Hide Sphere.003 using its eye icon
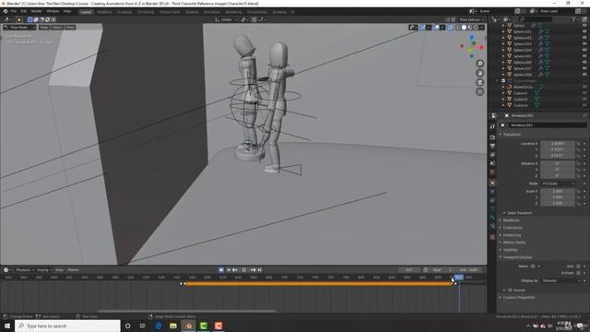 click(x=584, y=43)
